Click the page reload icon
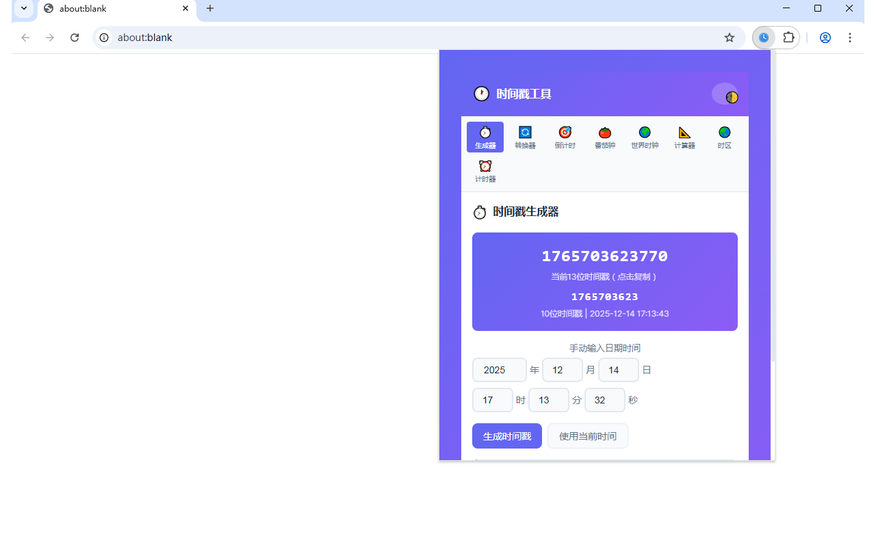Screen dimensions: 876x547 [x=75, y=38]
